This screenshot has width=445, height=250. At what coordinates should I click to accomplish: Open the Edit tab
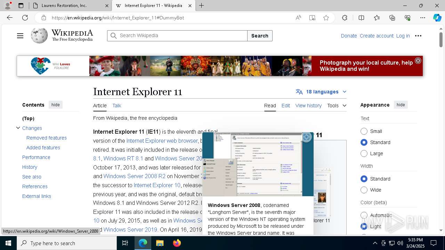286,106
